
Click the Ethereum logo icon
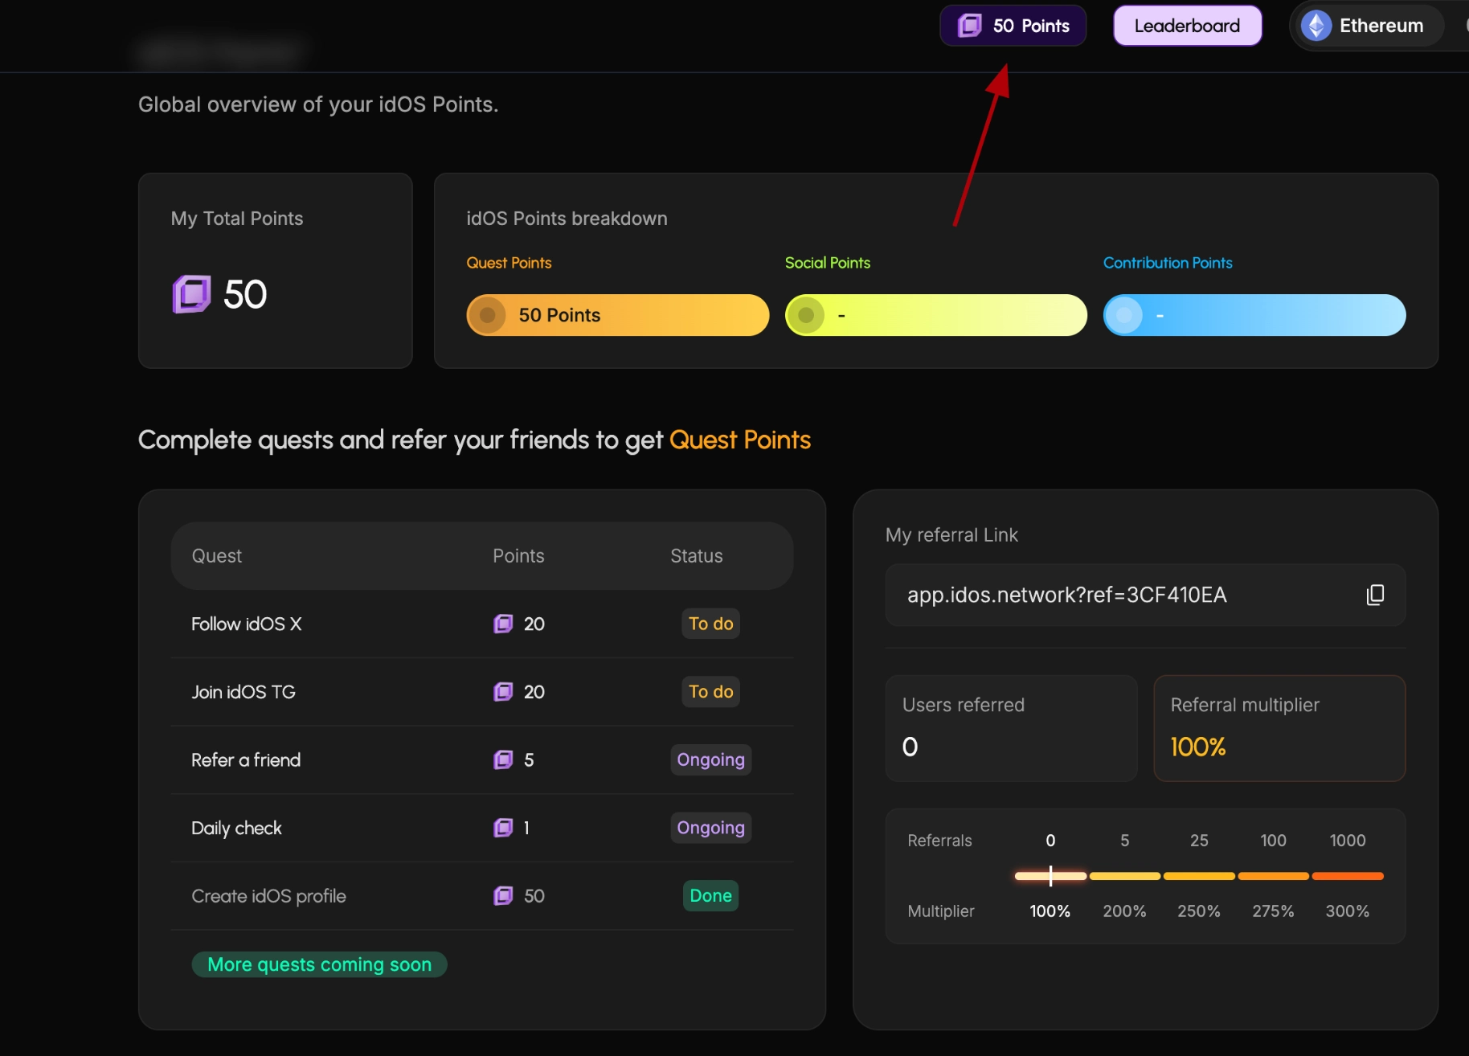coord(1316,26)
